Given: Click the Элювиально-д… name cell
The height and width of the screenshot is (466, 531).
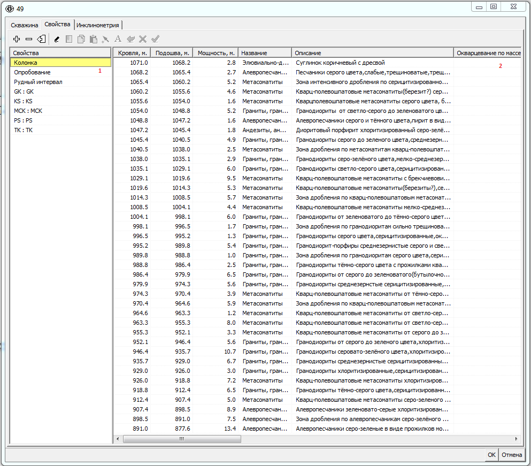Looking at the screenshot, I should point(265,63).
